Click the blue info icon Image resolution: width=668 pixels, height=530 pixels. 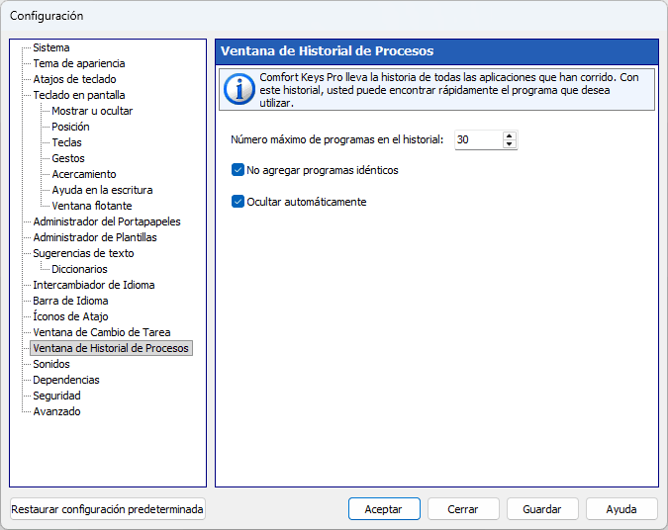239,89
